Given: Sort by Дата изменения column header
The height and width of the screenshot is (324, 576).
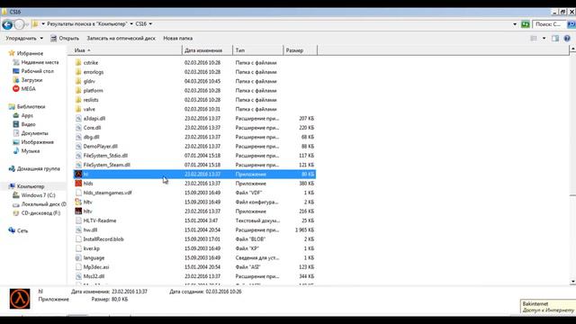Looking at the screenshot, I should [x=208, y=50].
